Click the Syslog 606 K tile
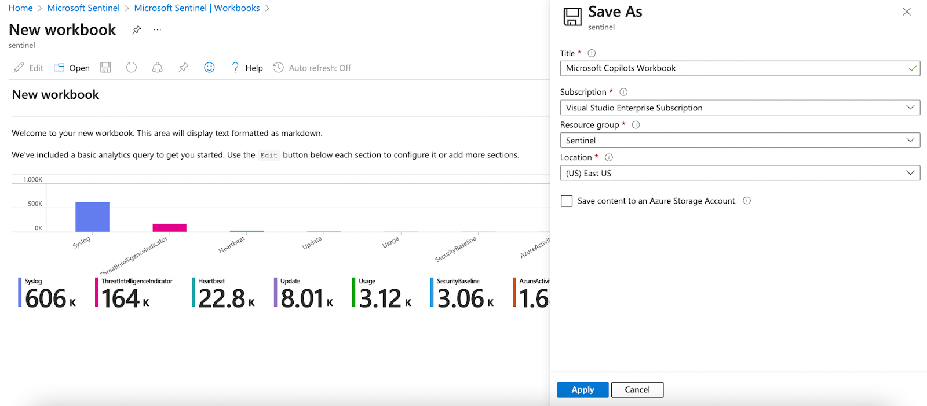The image size is (927, 406). 48,293
